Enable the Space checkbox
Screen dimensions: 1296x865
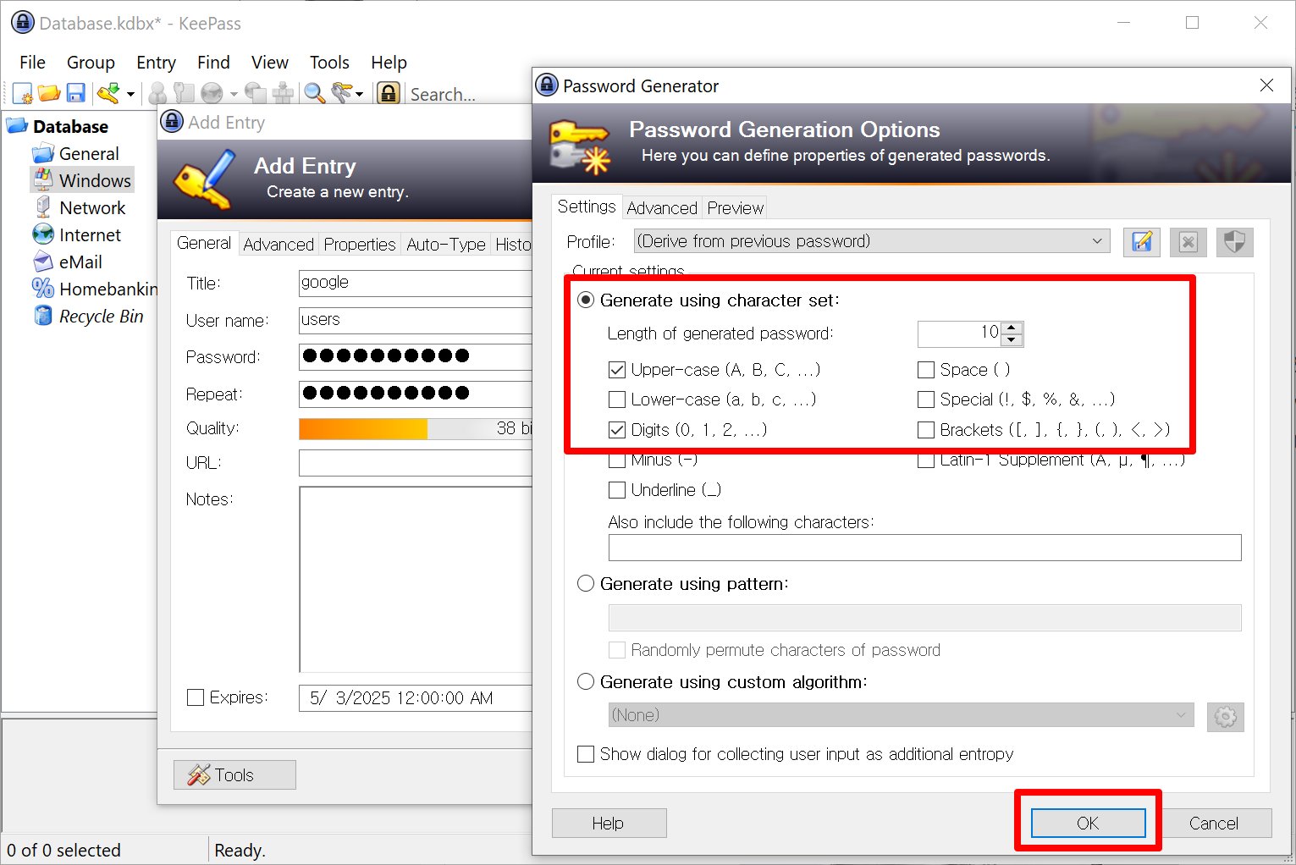click(926, 370)
